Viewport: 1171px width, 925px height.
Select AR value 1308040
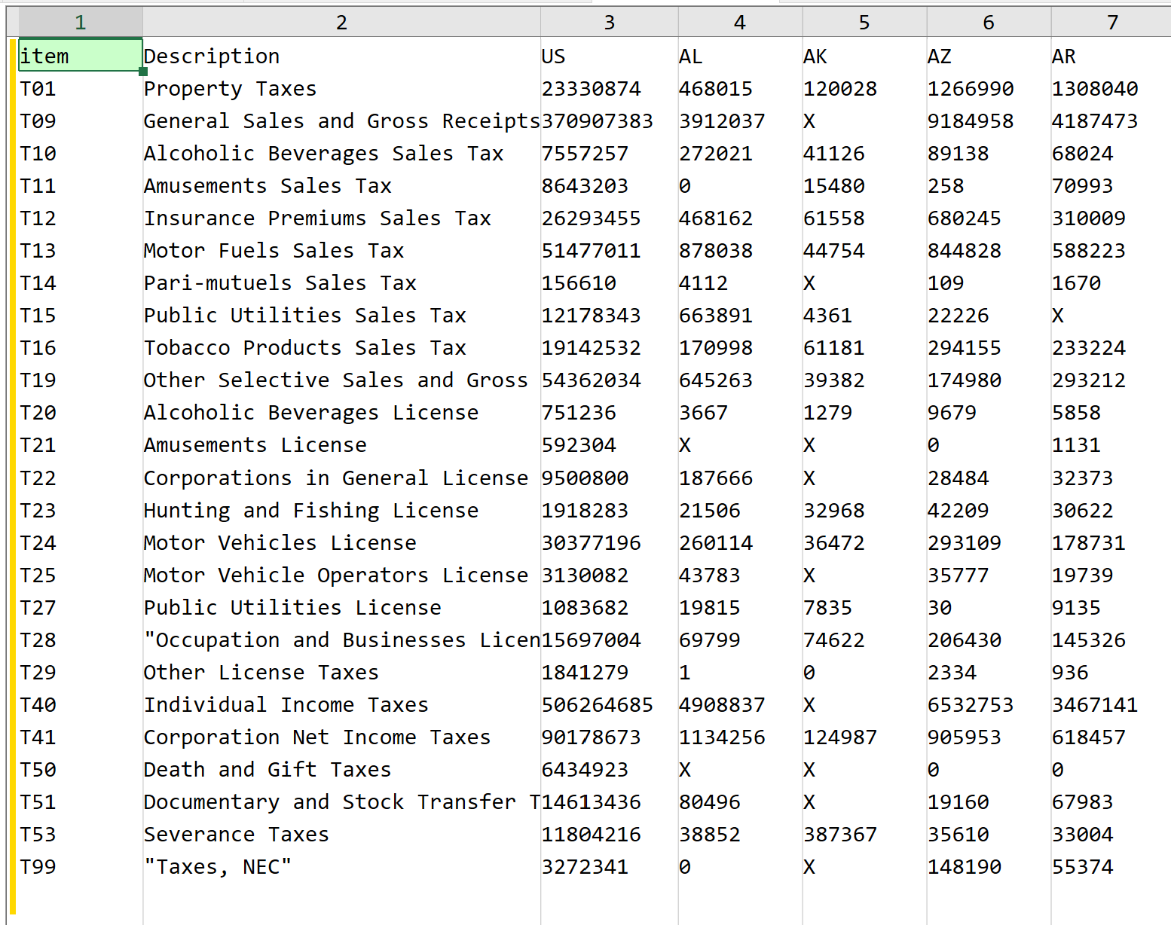click(x=1111, y=88)
